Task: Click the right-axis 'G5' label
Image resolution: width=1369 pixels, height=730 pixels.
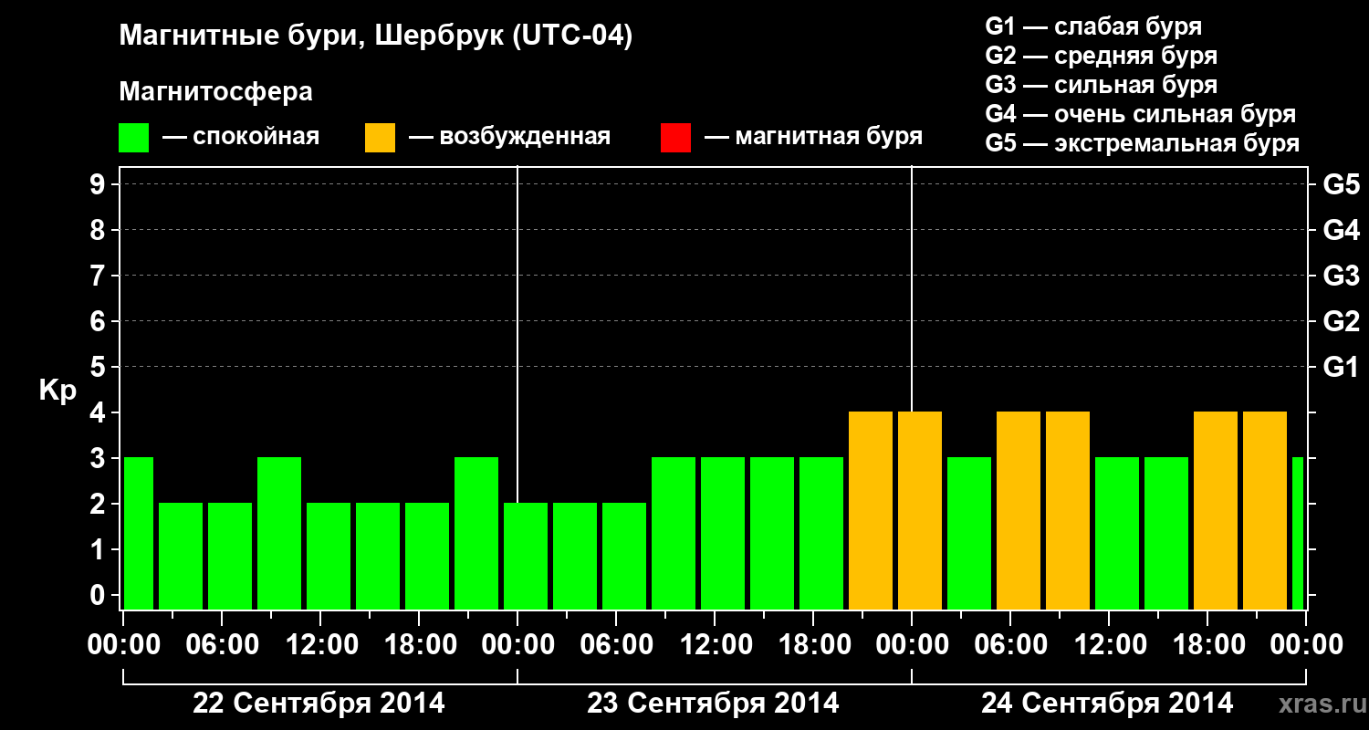Action: (x=1341, y=184)
